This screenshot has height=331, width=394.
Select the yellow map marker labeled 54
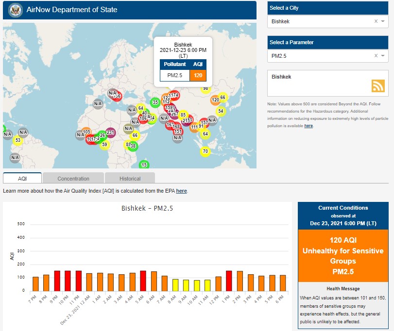coord(221,111)
